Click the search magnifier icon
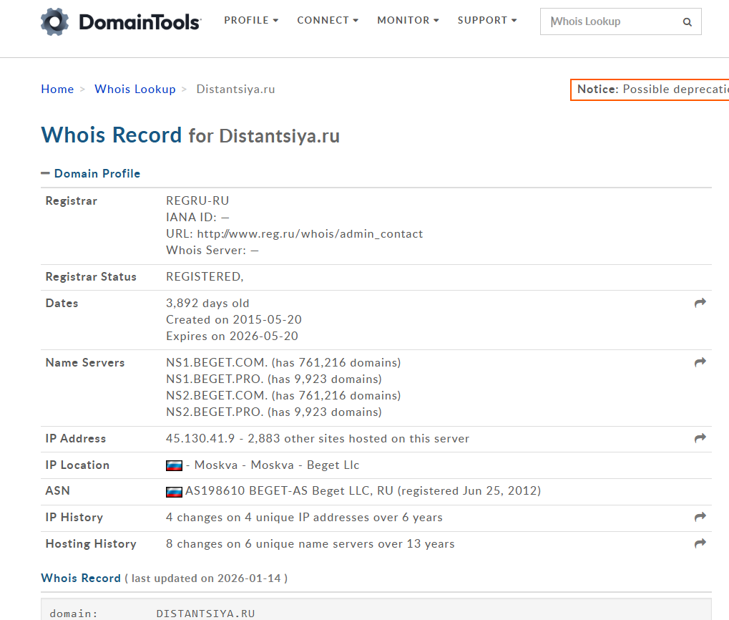The image size is (729, 620). pyautogui.click(x=687, y=22)
